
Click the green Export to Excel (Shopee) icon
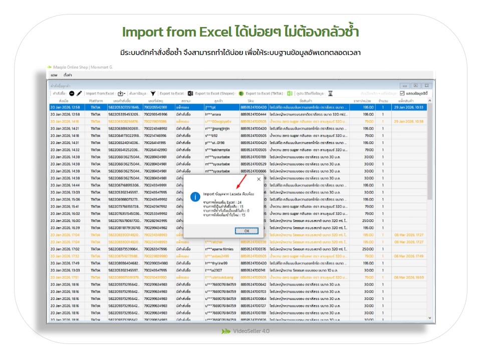click(x=241, y=93)
